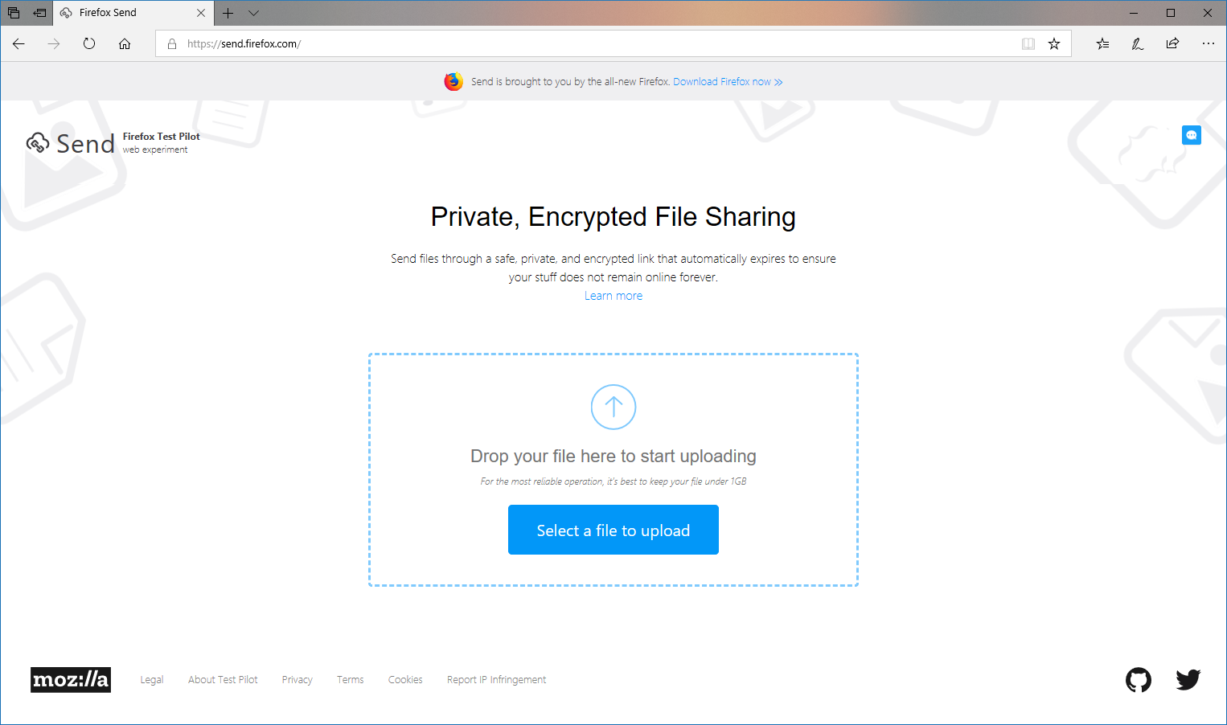Open the reading view icon
Viewport: 1227px width, 725px height.
point(1028,43)
